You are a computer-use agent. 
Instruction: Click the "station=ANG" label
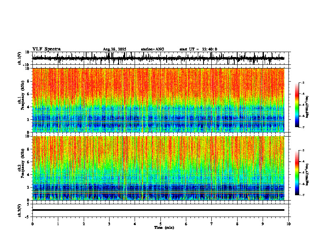152,49
